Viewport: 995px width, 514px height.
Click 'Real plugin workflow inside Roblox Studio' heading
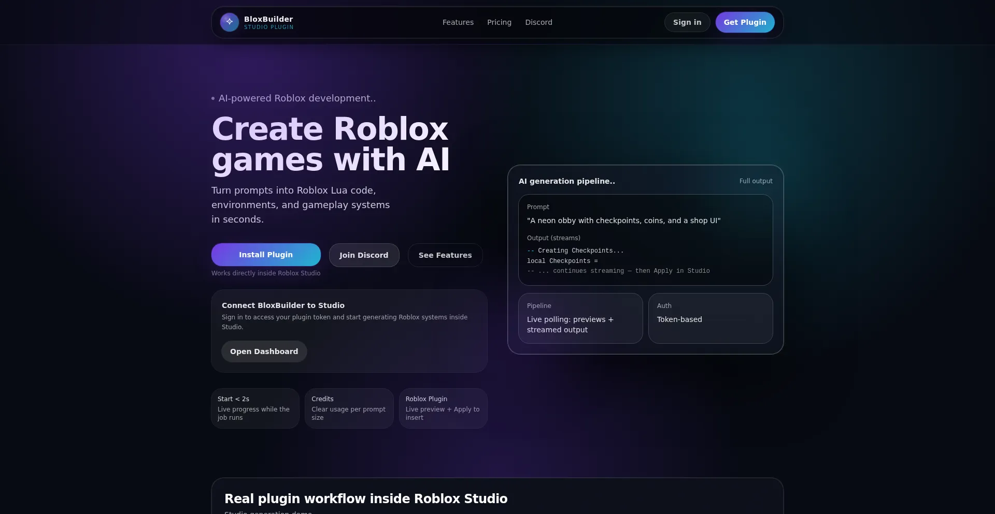click(366, 498)
